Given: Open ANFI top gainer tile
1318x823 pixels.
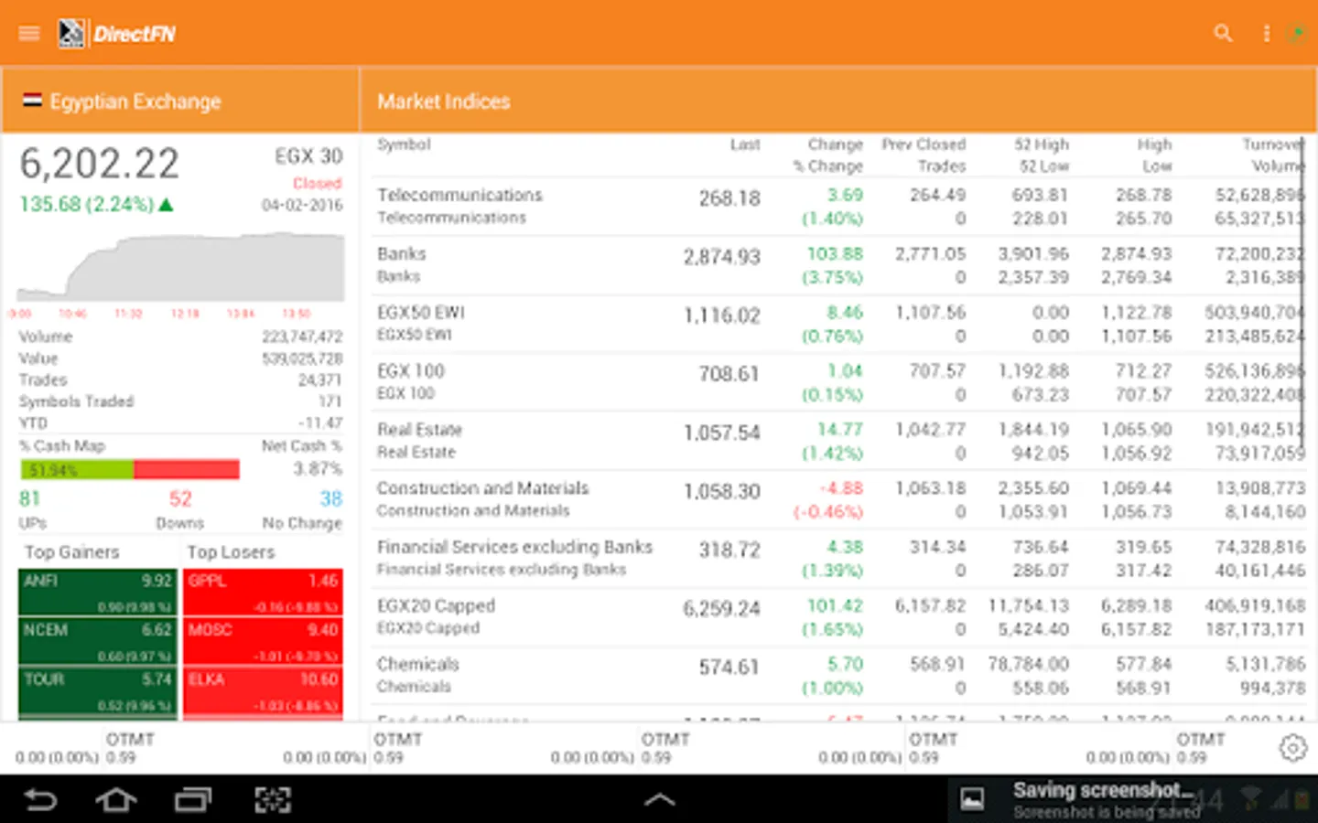Looking at the screenshot, I should [x=98, y=593].
